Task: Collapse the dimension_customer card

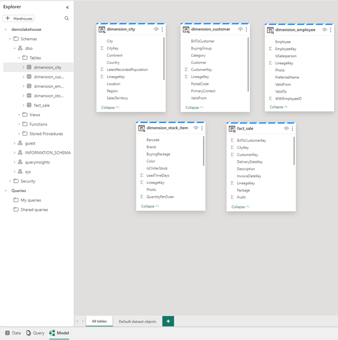Action: [194, 107]
